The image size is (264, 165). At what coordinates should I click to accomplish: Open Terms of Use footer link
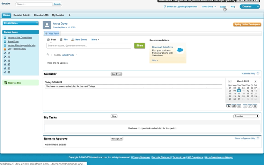179,157
